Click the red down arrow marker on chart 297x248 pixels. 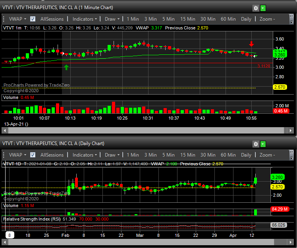[x=252, y=44]
